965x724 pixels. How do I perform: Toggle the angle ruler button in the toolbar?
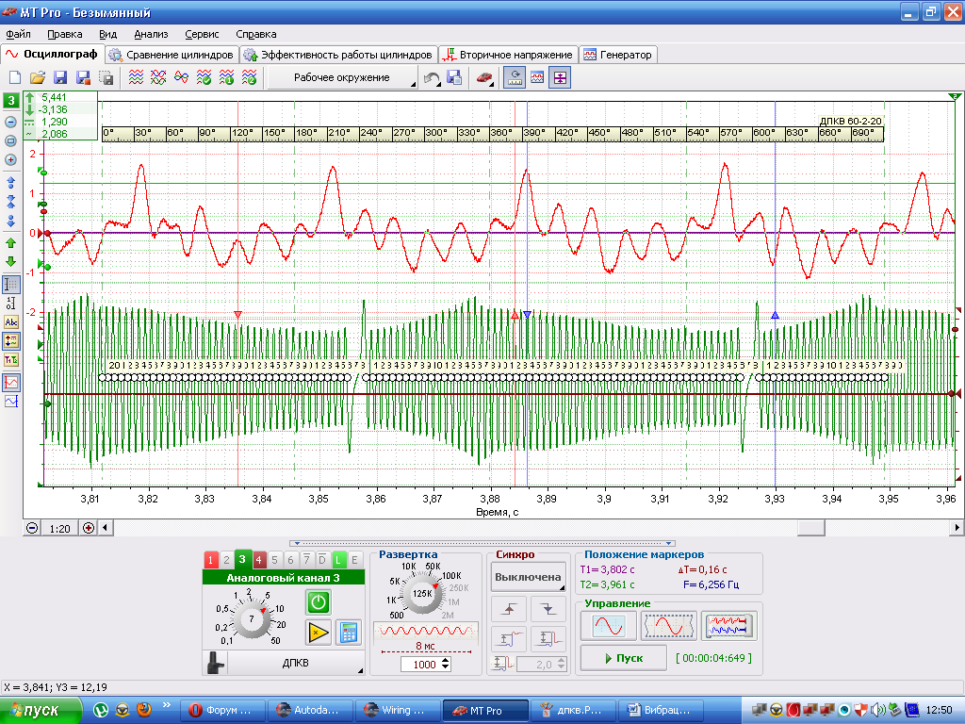tap(515, 78)
